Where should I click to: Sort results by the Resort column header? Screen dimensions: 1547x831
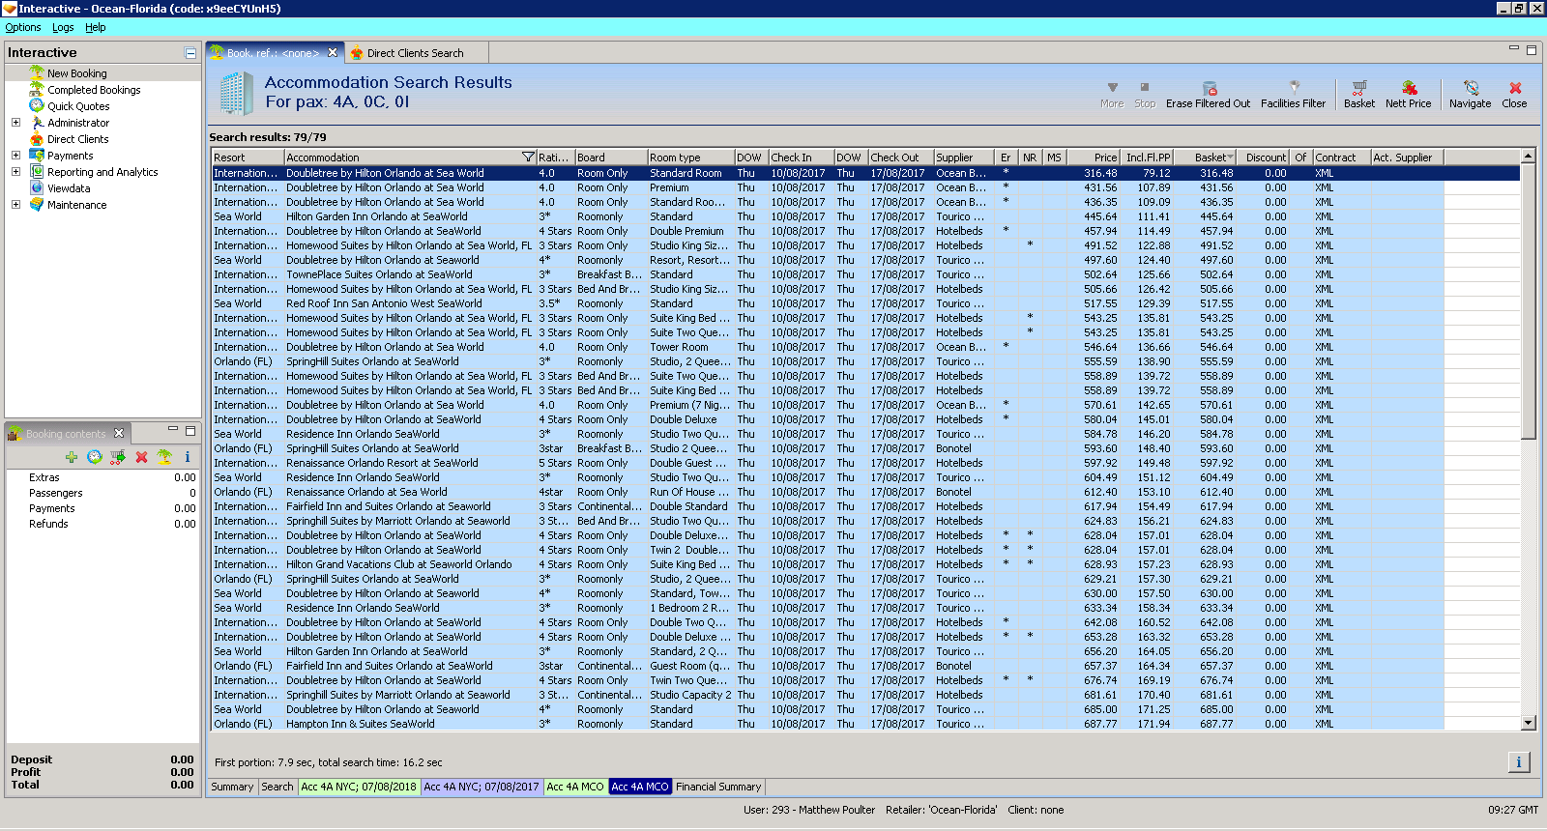[x=248, y=158]
